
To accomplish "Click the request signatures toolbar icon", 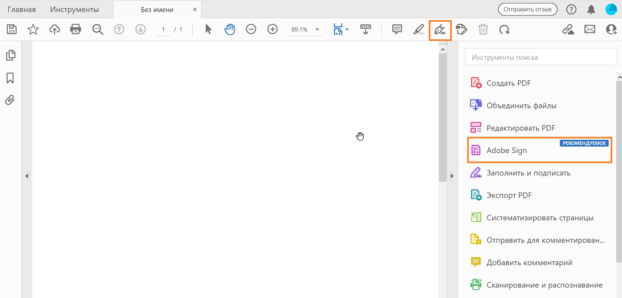I will point(462,29).
